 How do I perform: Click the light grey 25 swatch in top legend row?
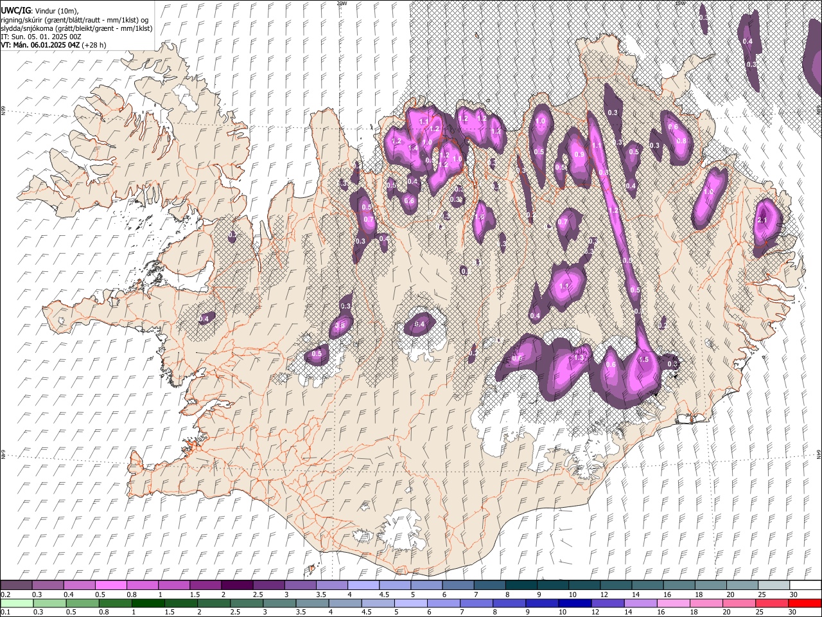[774, 585]
